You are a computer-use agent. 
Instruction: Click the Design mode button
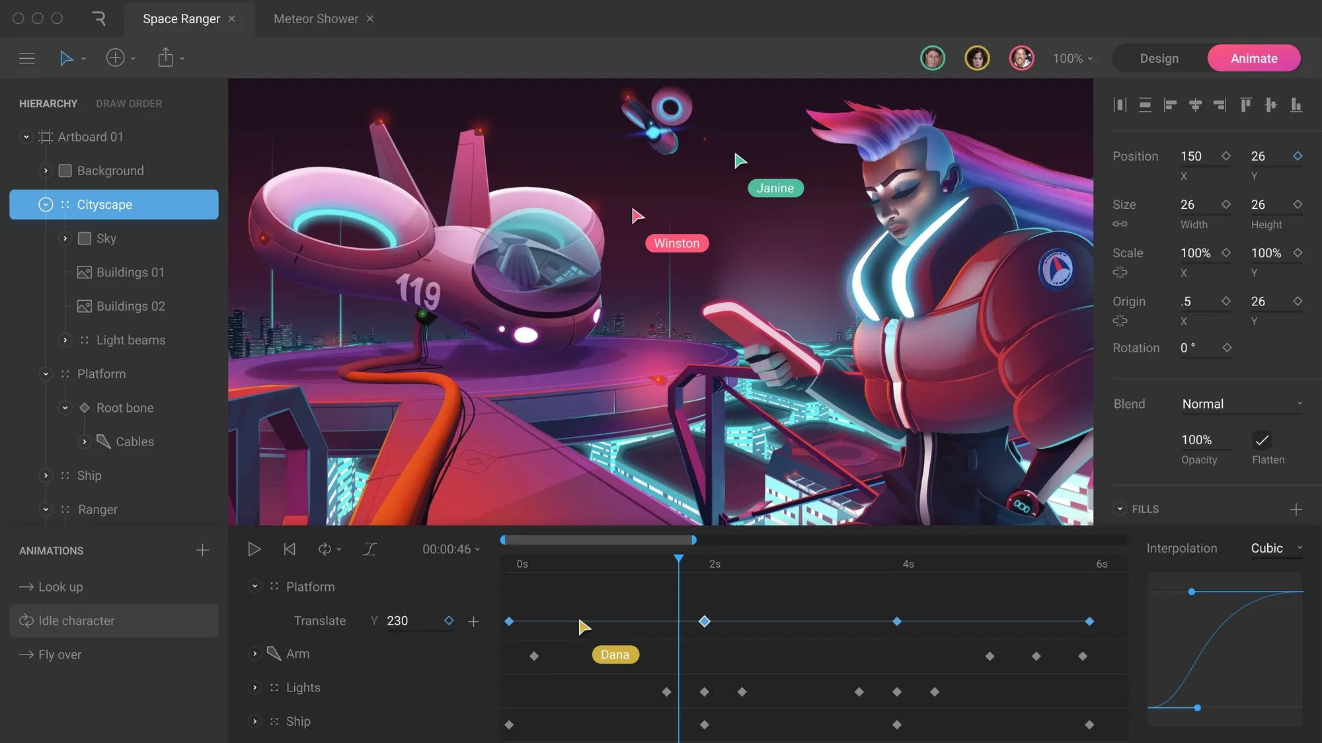1159,58
